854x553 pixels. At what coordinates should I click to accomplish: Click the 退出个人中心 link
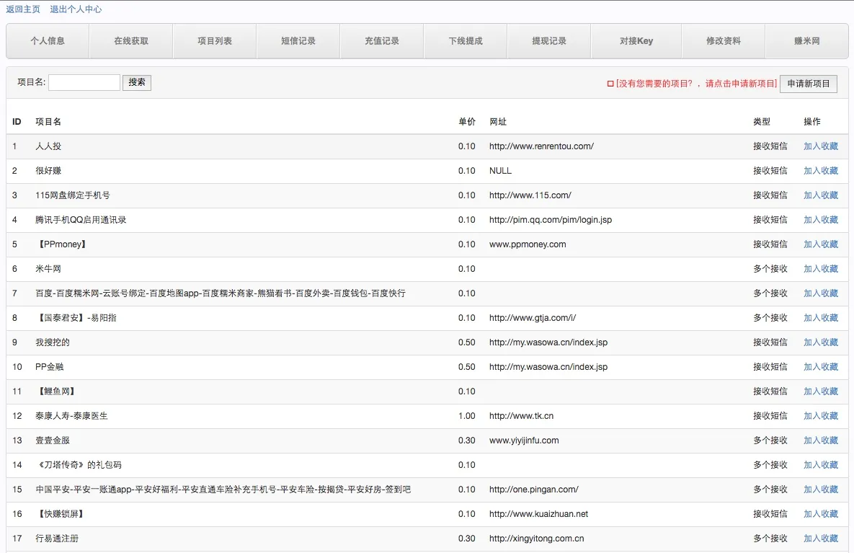76,9
